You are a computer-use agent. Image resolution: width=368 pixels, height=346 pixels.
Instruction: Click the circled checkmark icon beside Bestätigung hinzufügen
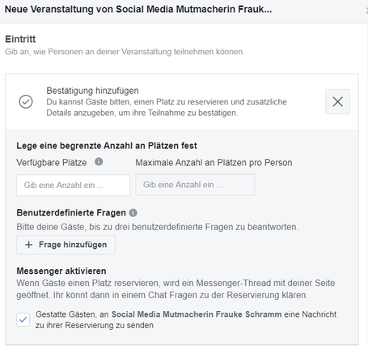click(x=26, y=102)
